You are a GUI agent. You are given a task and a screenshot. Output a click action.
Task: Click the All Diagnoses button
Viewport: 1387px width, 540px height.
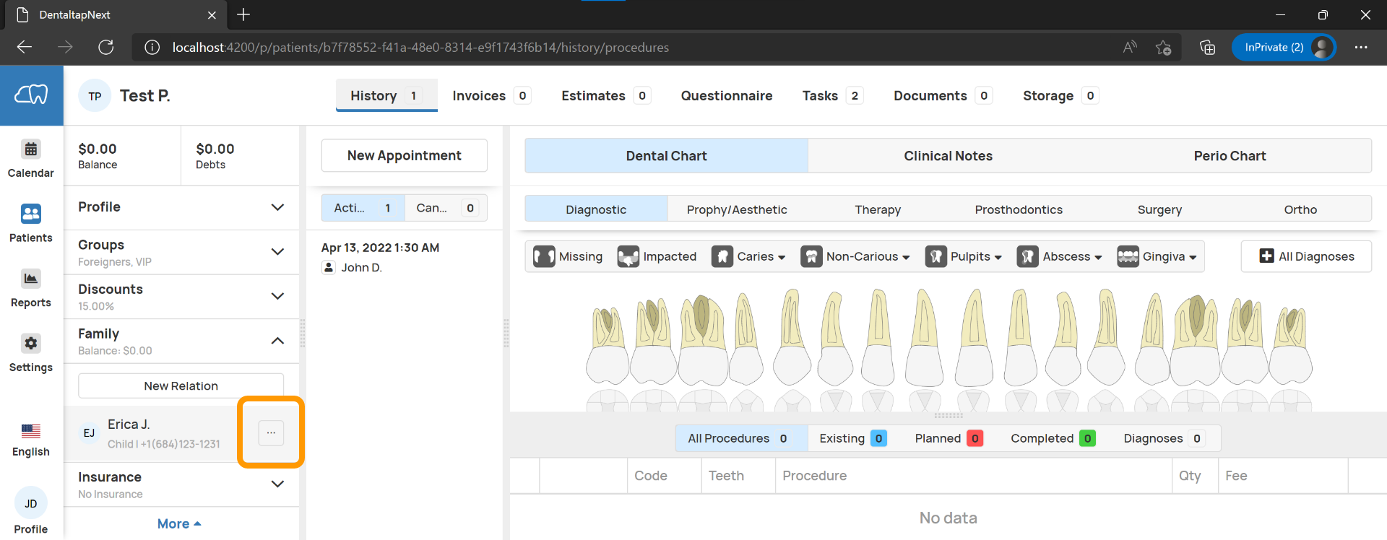point(1305,256)
